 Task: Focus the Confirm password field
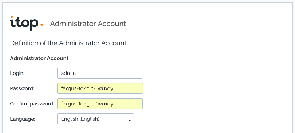click(x=100, y=104)
